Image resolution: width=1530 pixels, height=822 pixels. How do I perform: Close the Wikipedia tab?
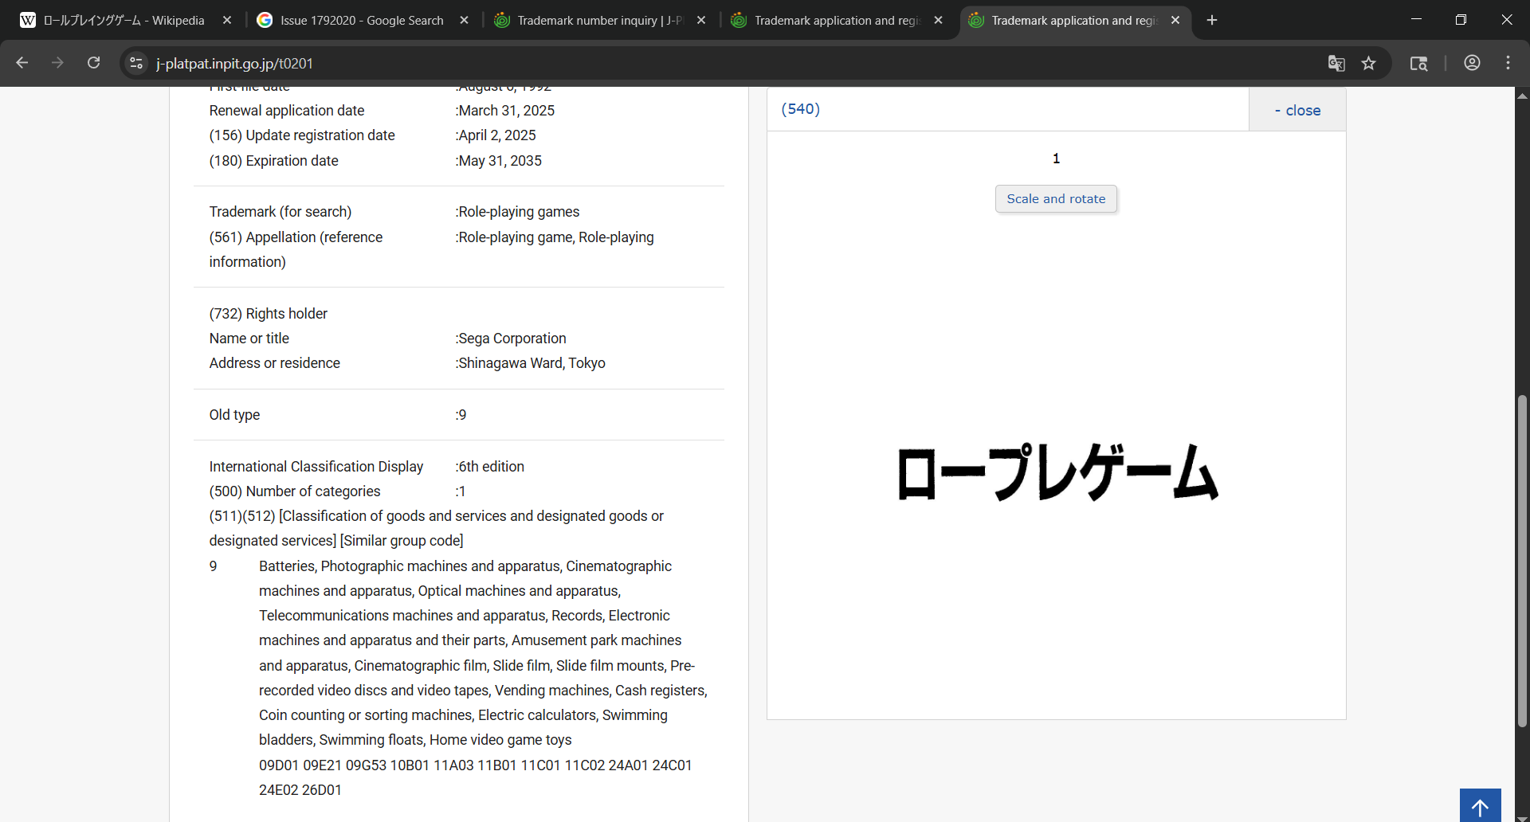[227, 20]
